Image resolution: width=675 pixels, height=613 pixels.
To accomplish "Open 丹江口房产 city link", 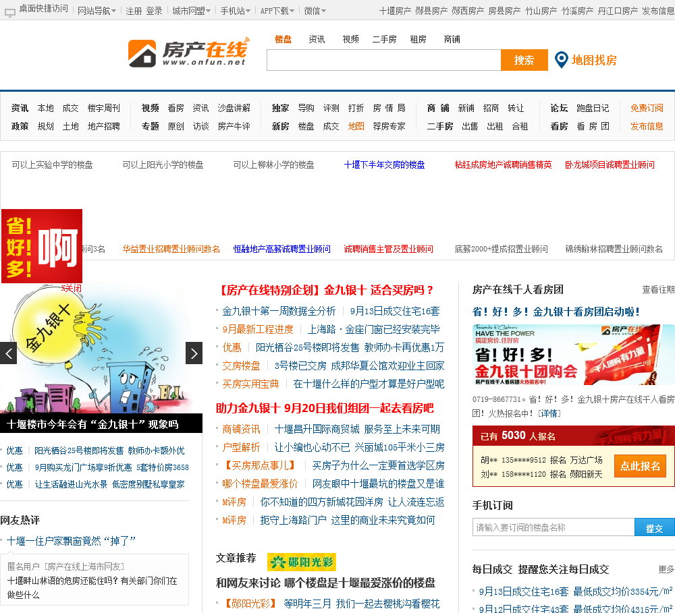I will pyautogui.click(x=618, y=11).
